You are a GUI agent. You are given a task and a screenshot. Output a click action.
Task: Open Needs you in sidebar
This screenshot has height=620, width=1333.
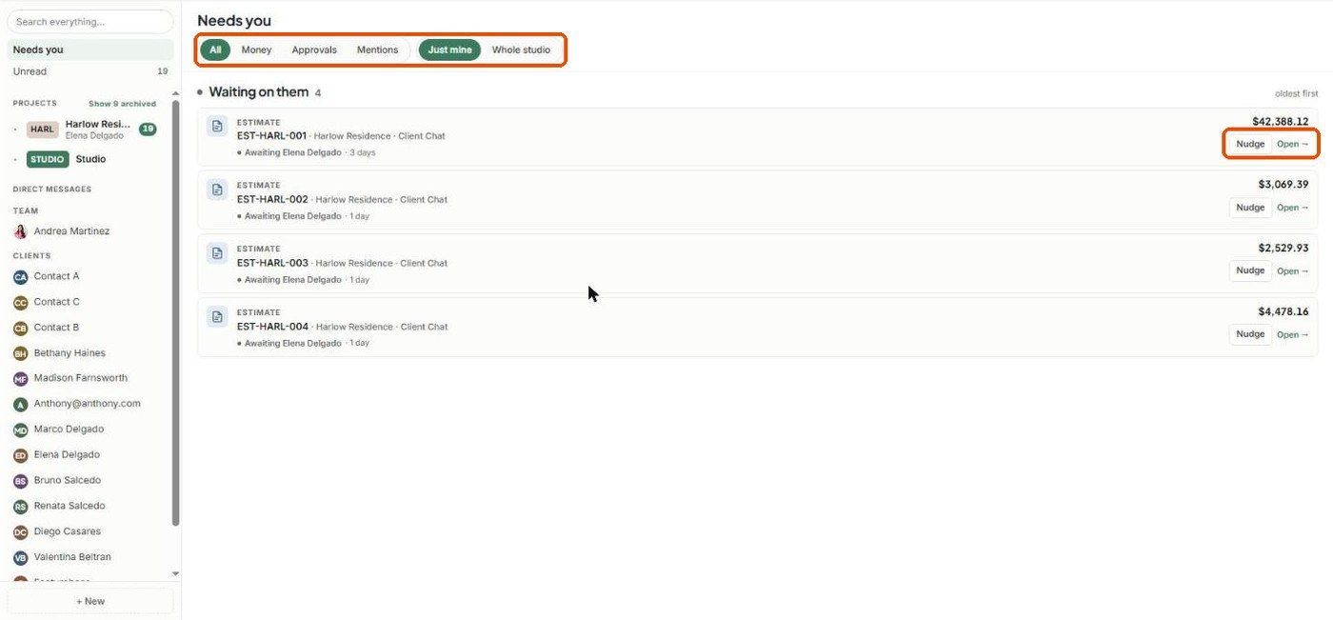(x=90, y=50)
